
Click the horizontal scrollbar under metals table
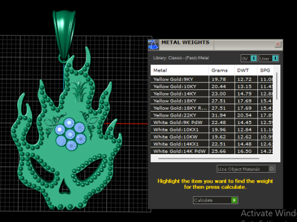209,158
